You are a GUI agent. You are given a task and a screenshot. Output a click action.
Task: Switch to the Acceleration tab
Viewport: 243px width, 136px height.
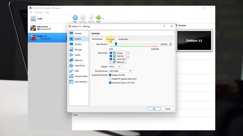[x=123, y=39]
